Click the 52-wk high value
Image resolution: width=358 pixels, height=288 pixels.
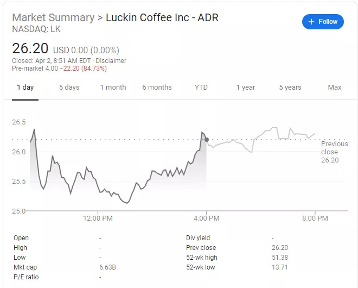279,258
